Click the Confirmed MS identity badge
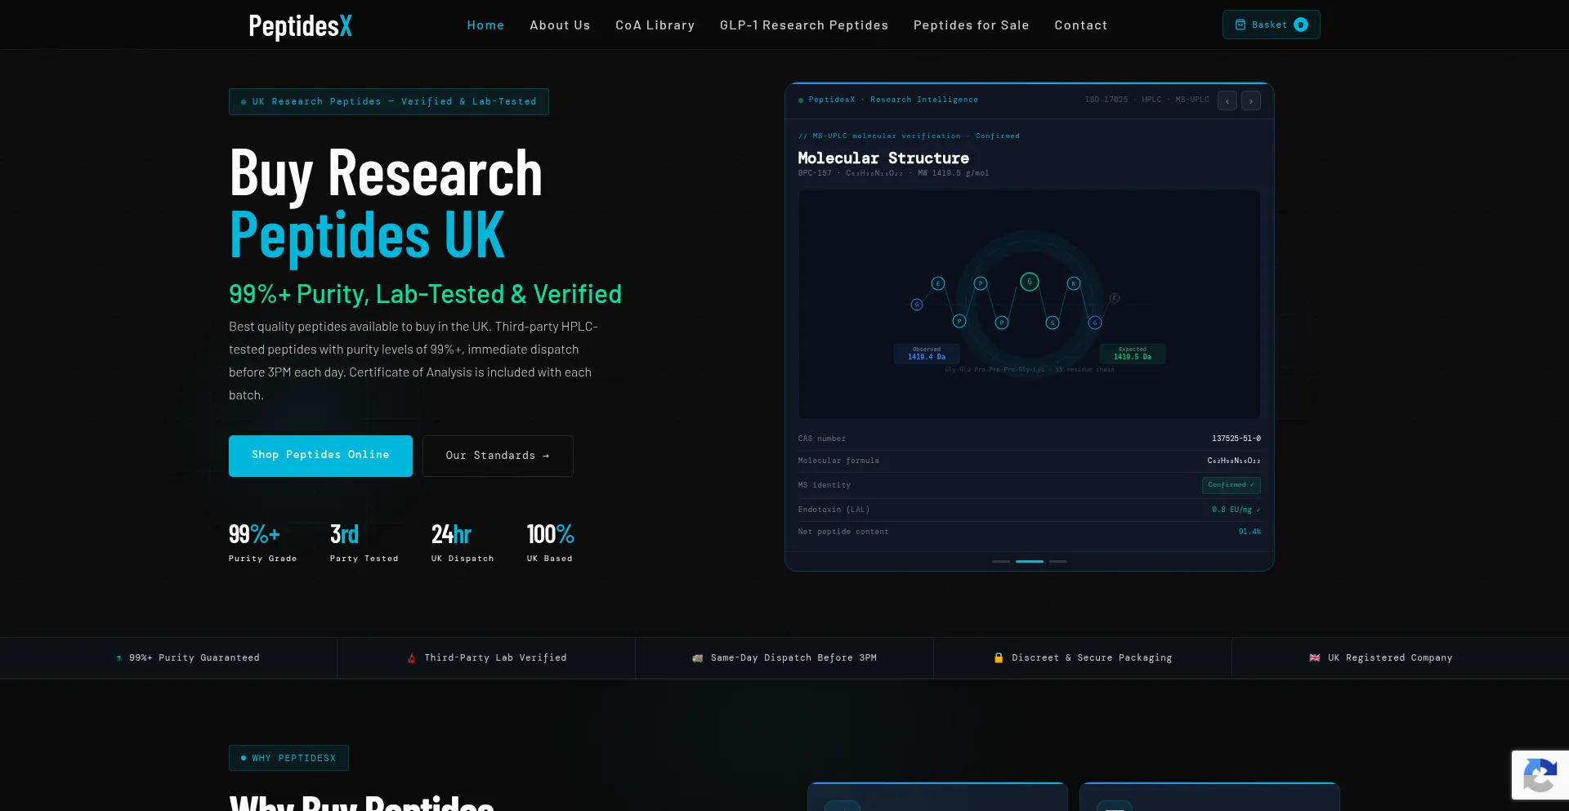1569x811 pixels. [x=1231, y=485]
